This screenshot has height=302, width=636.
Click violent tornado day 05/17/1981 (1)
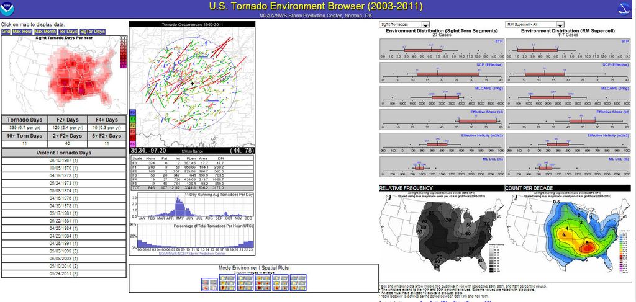[64, 213]
